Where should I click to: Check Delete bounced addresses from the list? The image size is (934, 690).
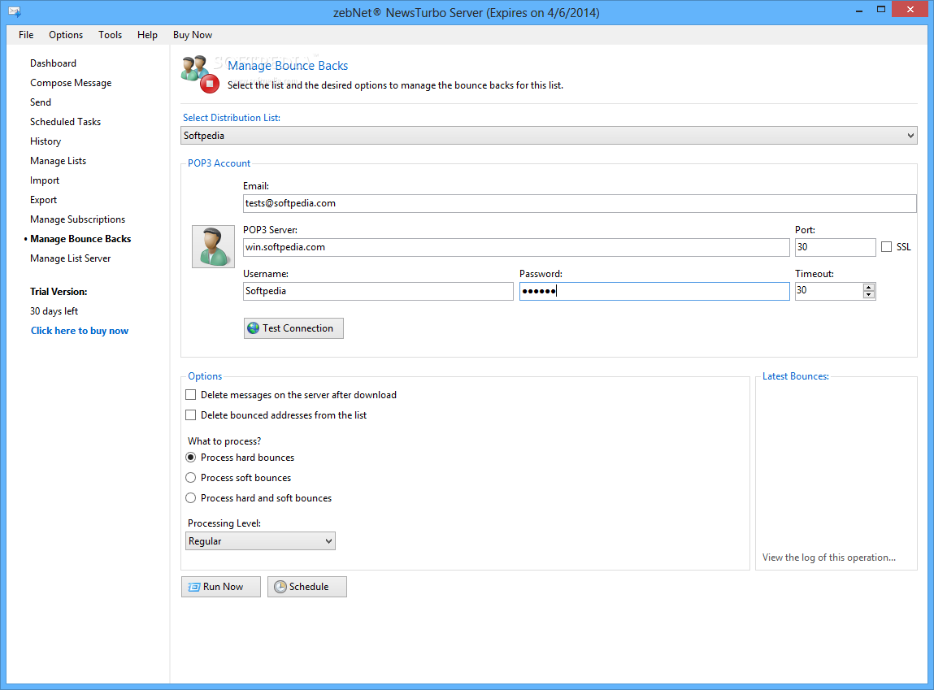coord(190,415)
